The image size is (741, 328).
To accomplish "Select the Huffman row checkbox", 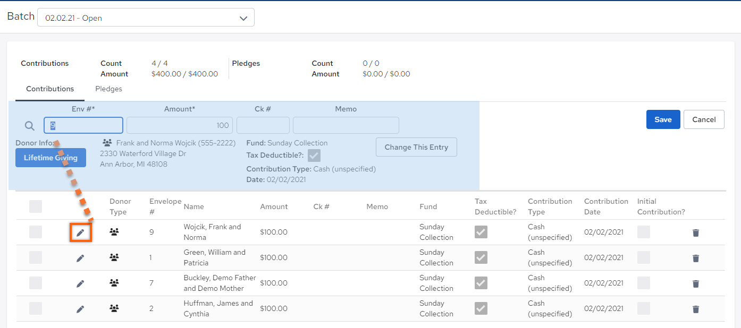I will [x=36, y=308].
